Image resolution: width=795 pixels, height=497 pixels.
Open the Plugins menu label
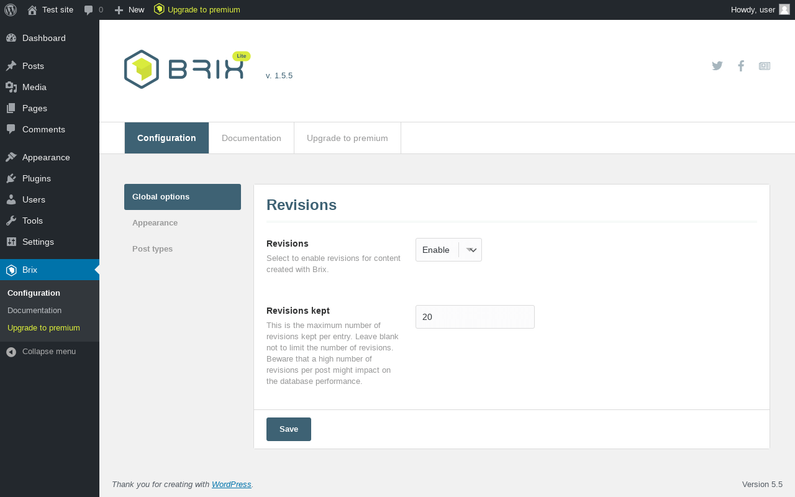37,178
